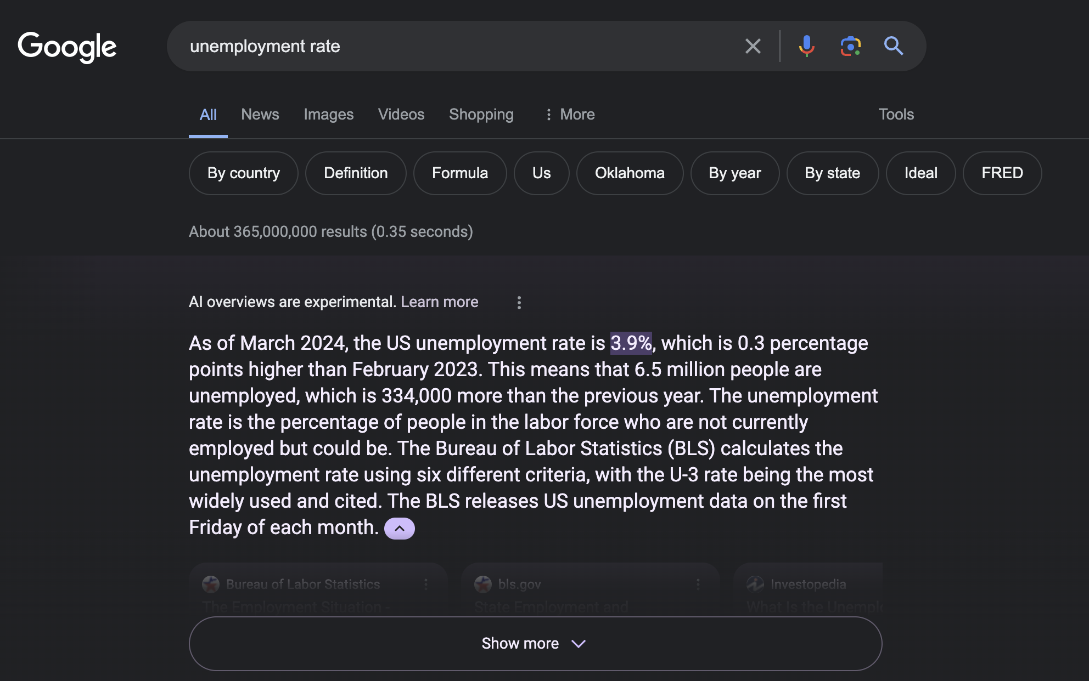Select the Formula filter chip
The height and width of the screenshot is (681, 1089).
459,173
